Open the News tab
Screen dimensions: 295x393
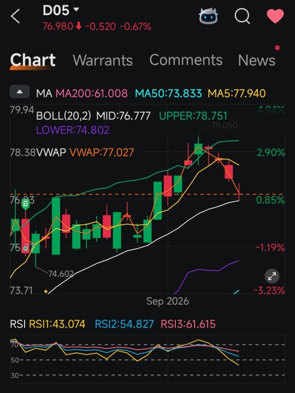point(257,60)
